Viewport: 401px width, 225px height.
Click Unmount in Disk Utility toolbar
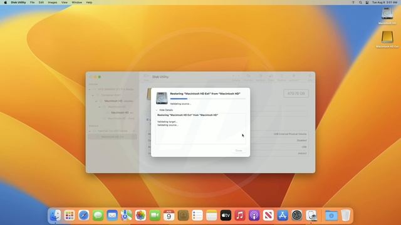(x=294, y=77)
